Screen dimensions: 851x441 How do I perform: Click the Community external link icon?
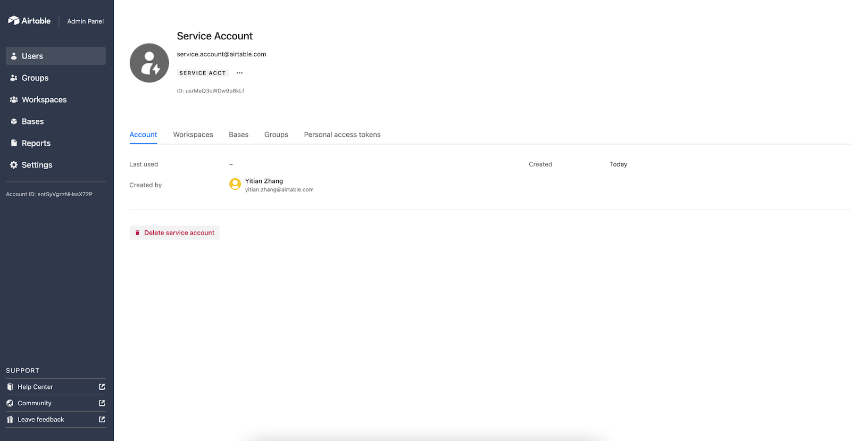point(102,403)
